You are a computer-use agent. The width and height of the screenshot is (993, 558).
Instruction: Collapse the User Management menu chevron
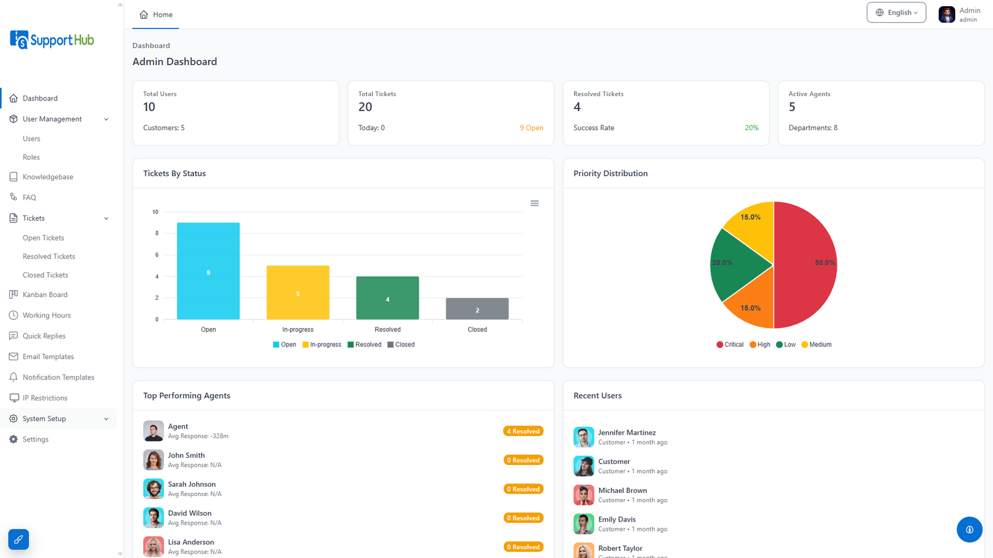coord(106,119)
